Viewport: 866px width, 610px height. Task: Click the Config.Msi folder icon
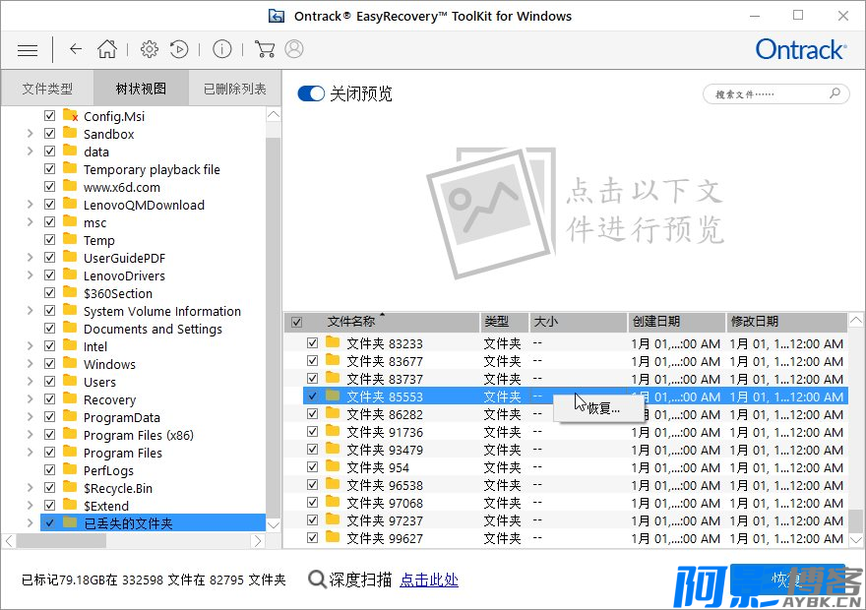(70, 115)
